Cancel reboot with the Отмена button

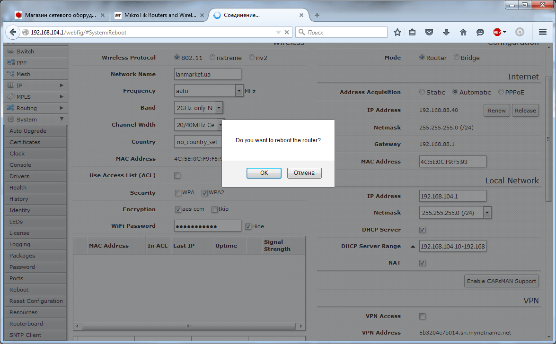click(304, 173)
